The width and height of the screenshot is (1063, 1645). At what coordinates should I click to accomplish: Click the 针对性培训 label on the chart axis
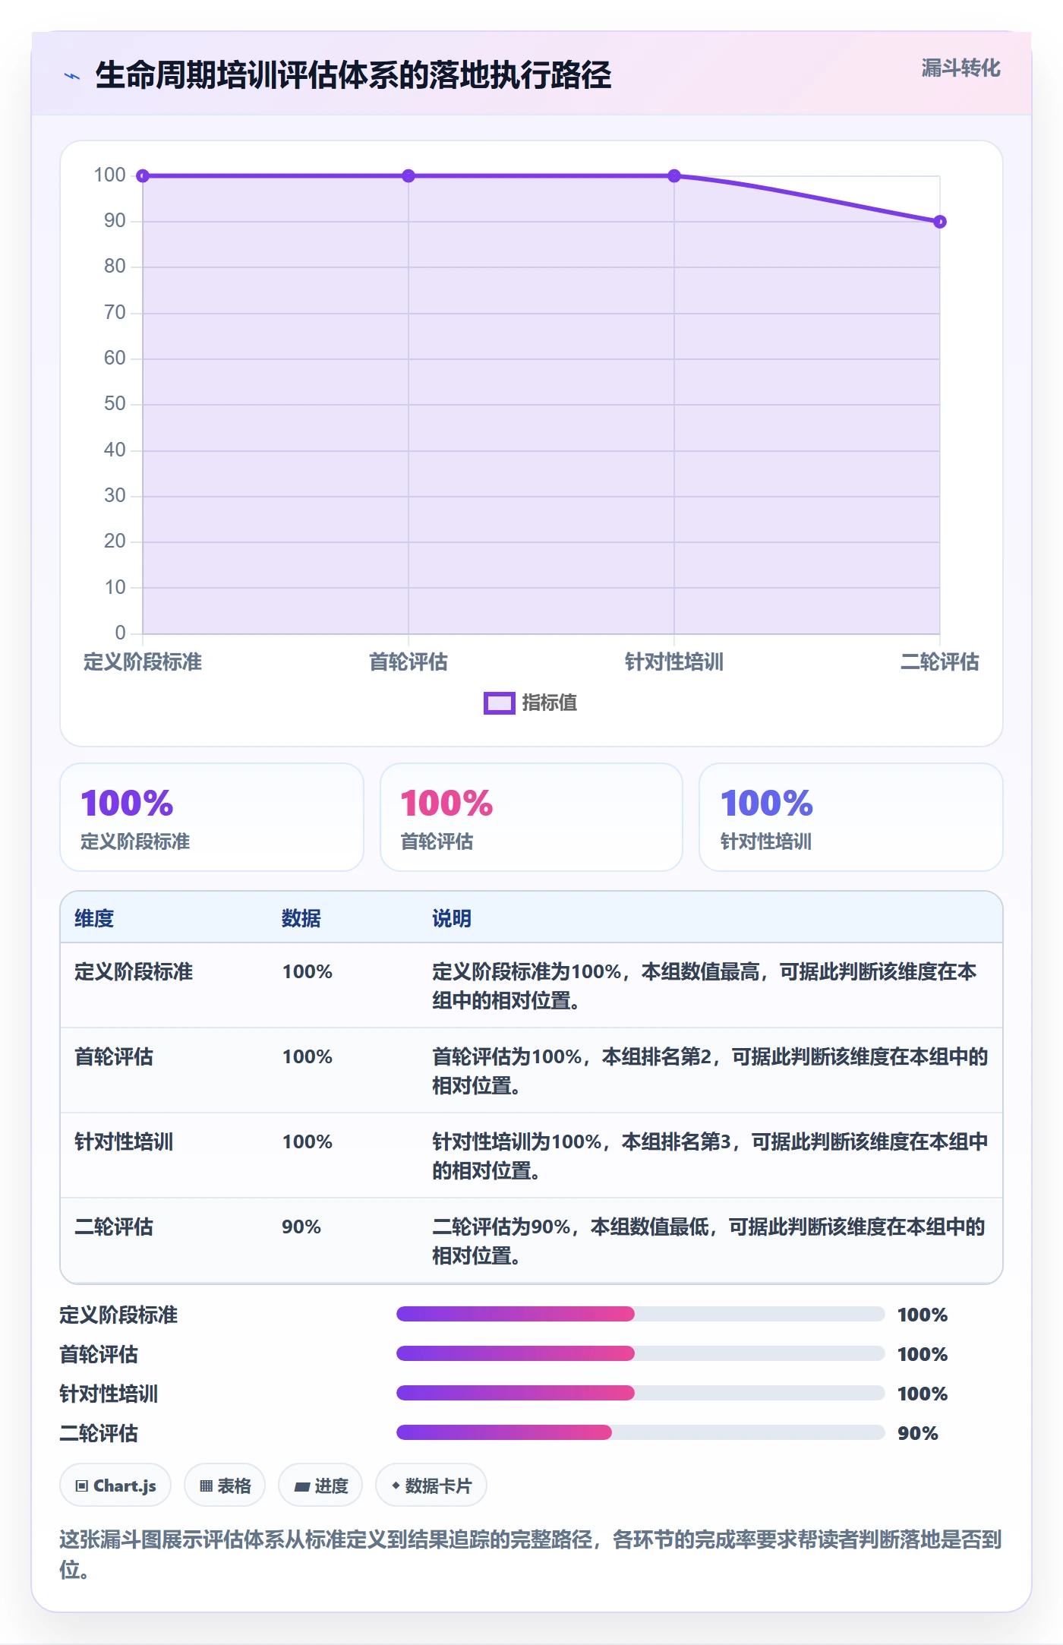(674, 661)
